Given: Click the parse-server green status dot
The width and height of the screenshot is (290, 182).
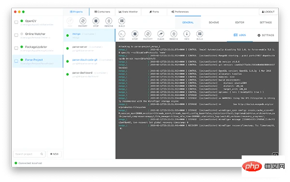Looking at the screenshot, I should pos(68,48).
